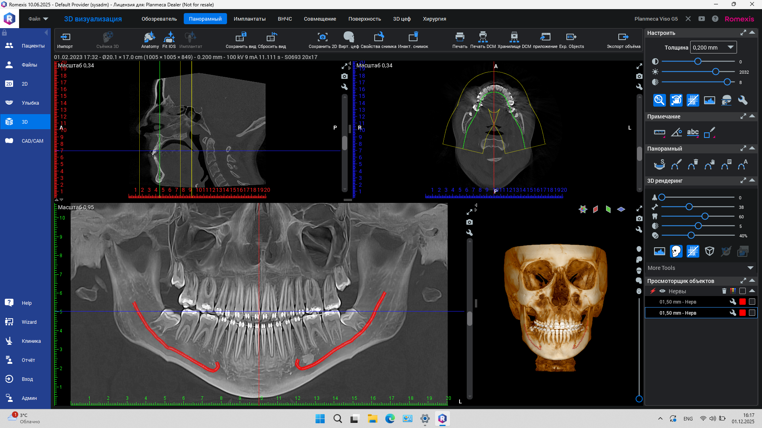Open Microsoft Edge from the taskbar
The width and height of the screenshot is (762, 428).
point(390,418)
